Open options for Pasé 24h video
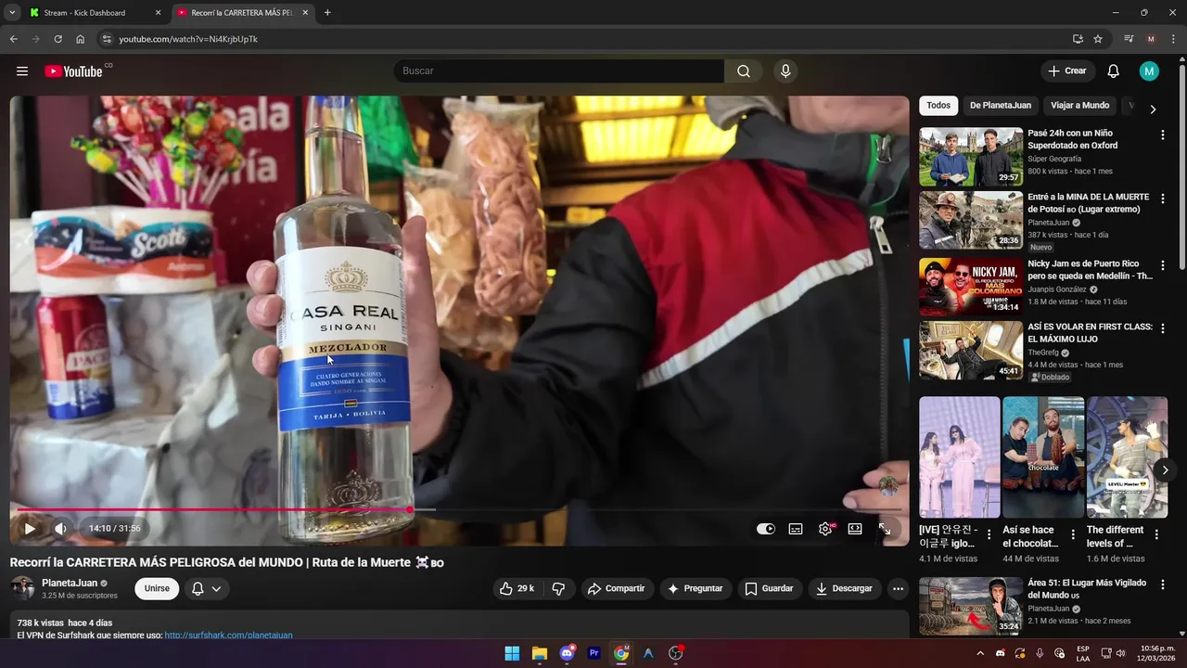The image size is (1187, 668). [1162, 135]
